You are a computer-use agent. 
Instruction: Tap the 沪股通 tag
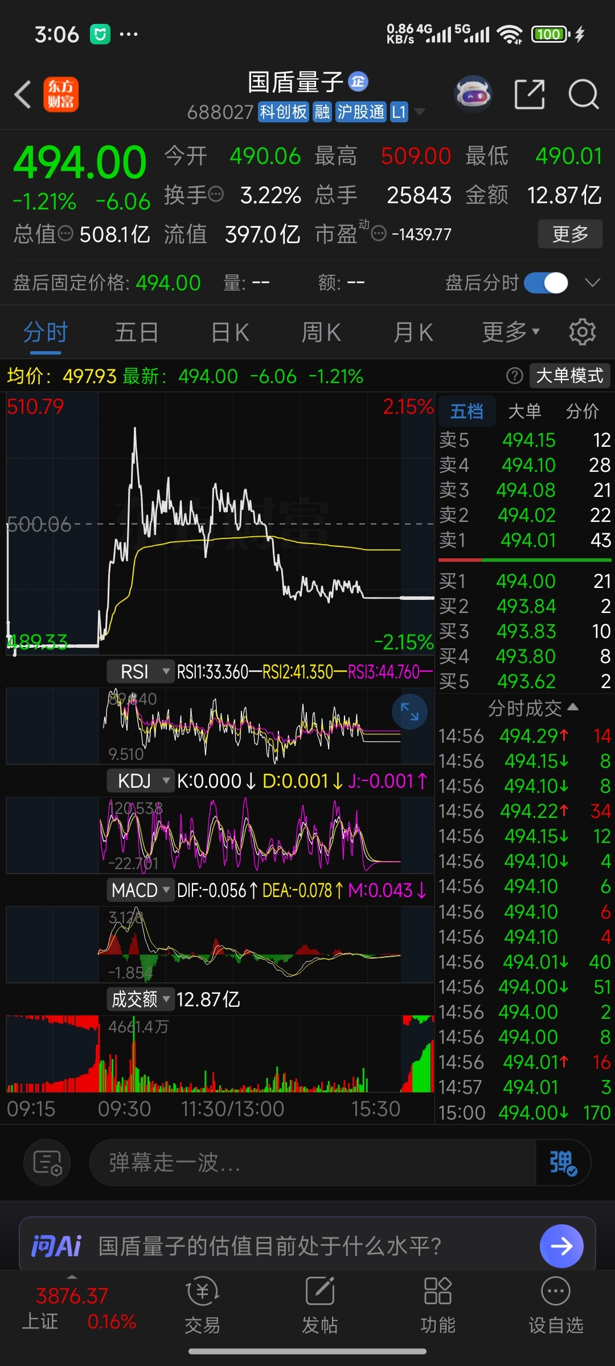coord(361,112)
